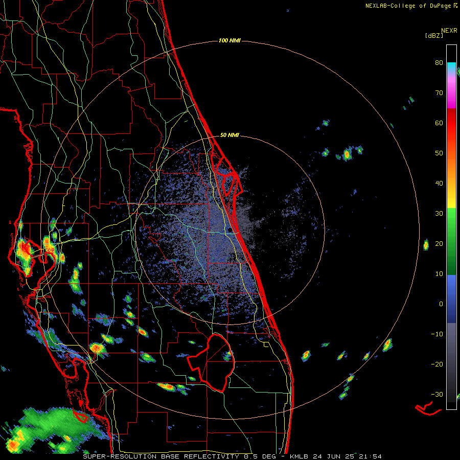Click the -20 value on the dBZ scale

click(437, 364)
